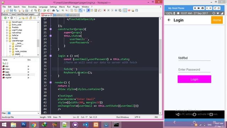The image size is (227, 128).
Task: Open the File menu
Action: point(4,7)
